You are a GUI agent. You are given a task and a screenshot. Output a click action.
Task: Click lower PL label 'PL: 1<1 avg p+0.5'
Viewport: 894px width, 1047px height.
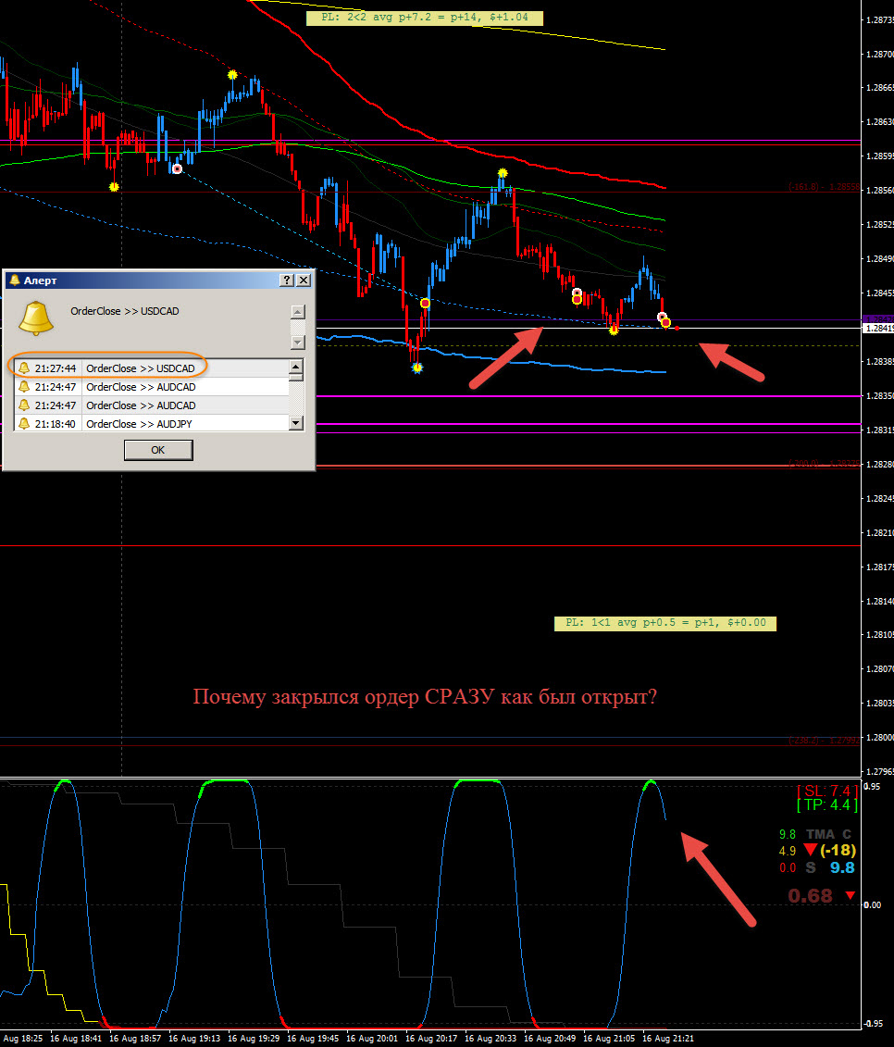tap(665, 623)
